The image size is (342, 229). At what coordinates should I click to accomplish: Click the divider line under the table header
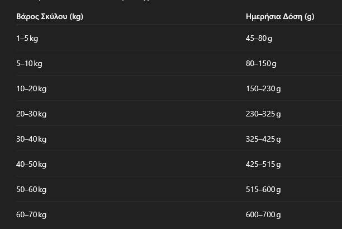click(x=179, y=25)
